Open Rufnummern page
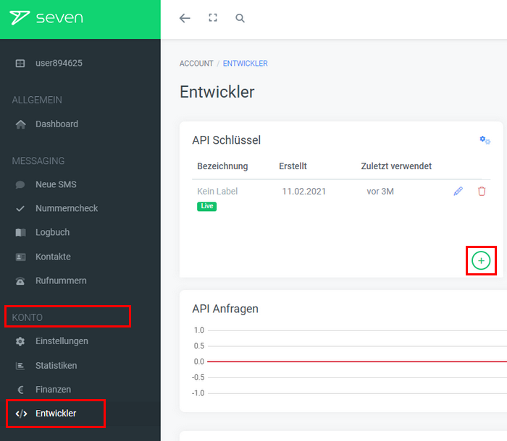Image resolution: width=507 pixels, height=441 pixels. (61, 281)
